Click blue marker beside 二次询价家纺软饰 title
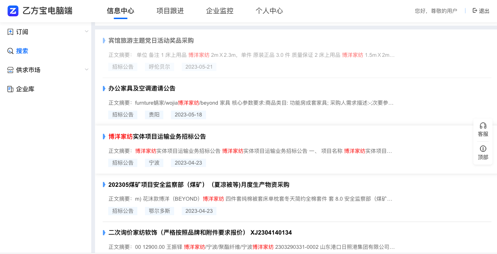This screenshot has height=254, width=497. tap(104, 233)
